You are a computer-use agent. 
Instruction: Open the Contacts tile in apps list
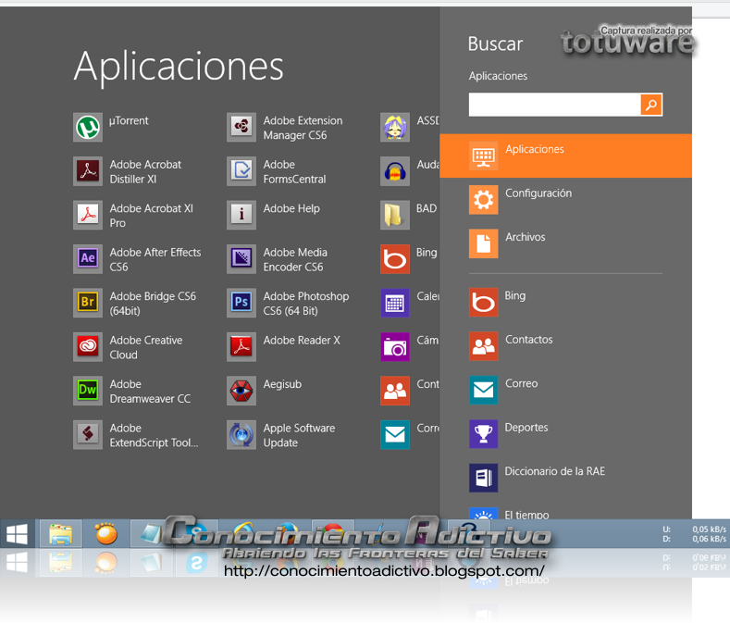395,391
